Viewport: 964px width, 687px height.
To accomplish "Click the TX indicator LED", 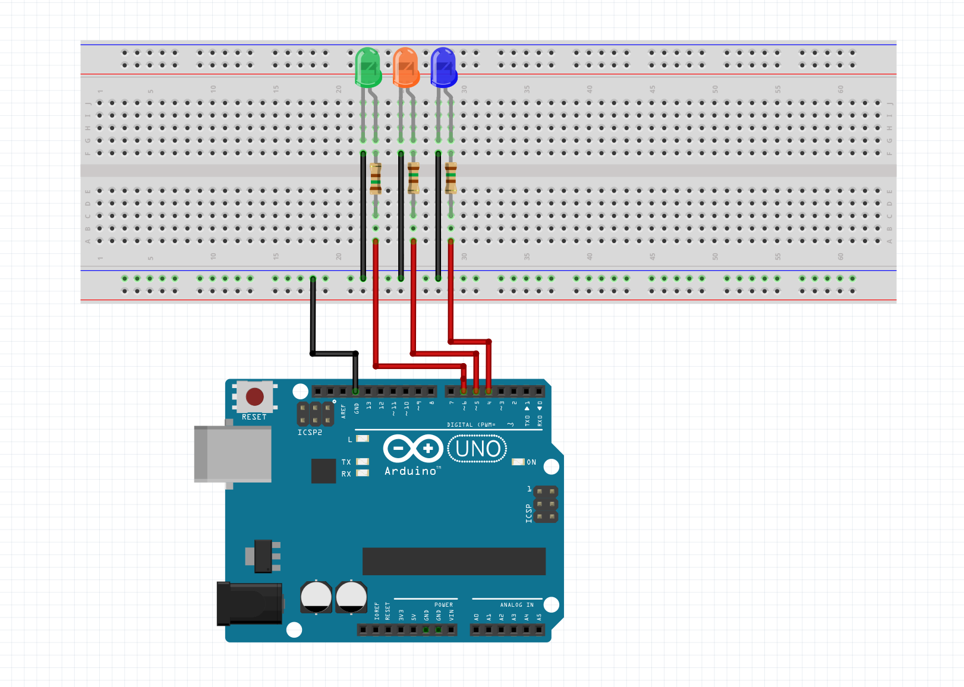I will click(363, 462).
